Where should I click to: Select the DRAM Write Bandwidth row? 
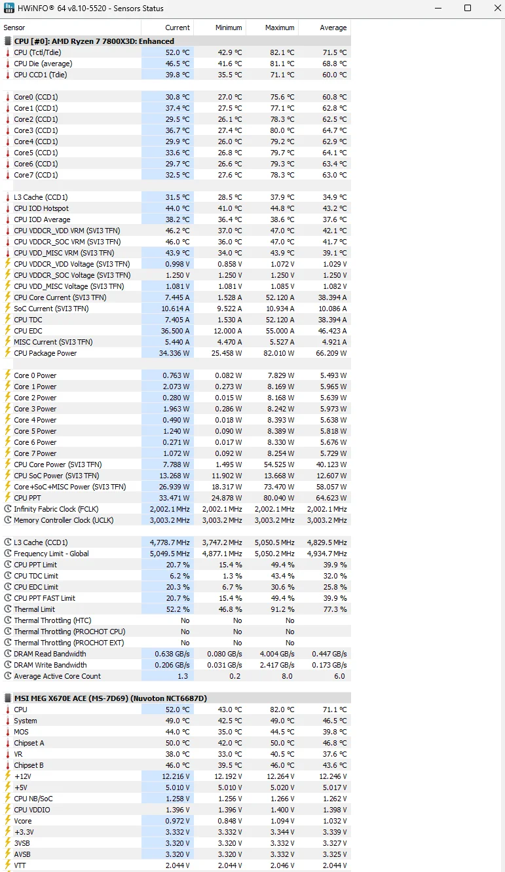[176, 665]
